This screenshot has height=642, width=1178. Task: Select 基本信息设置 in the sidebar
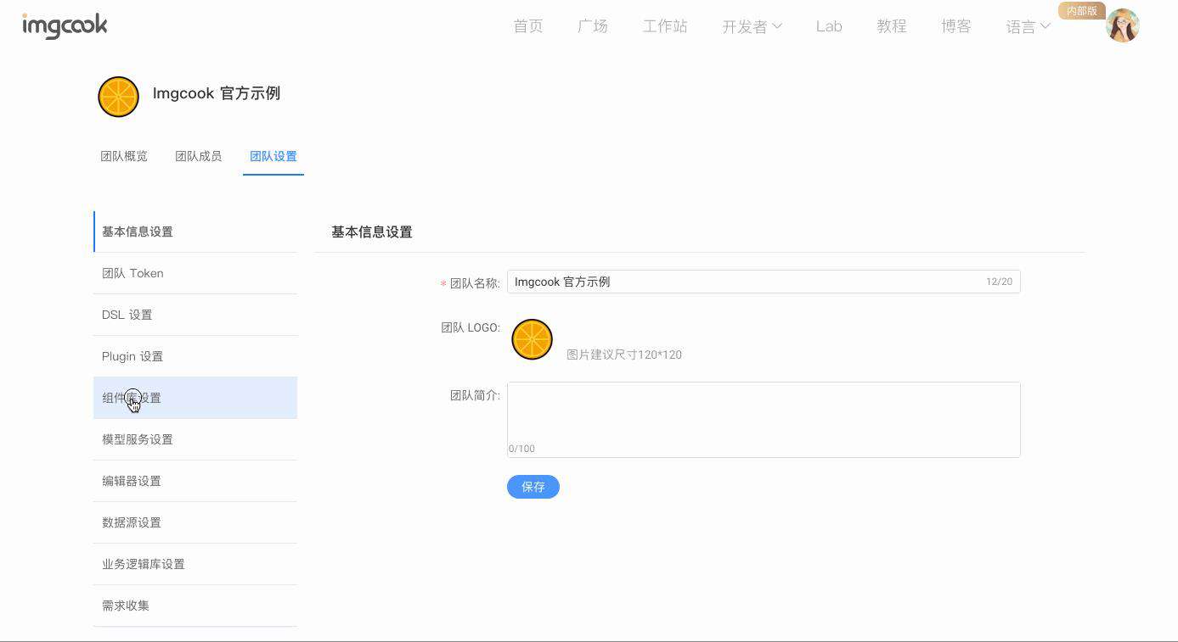[195, 232]
